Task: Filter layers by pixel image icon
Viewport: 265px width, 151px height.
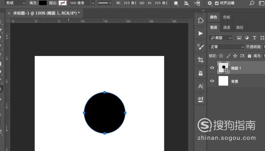Action: (239, 38)
